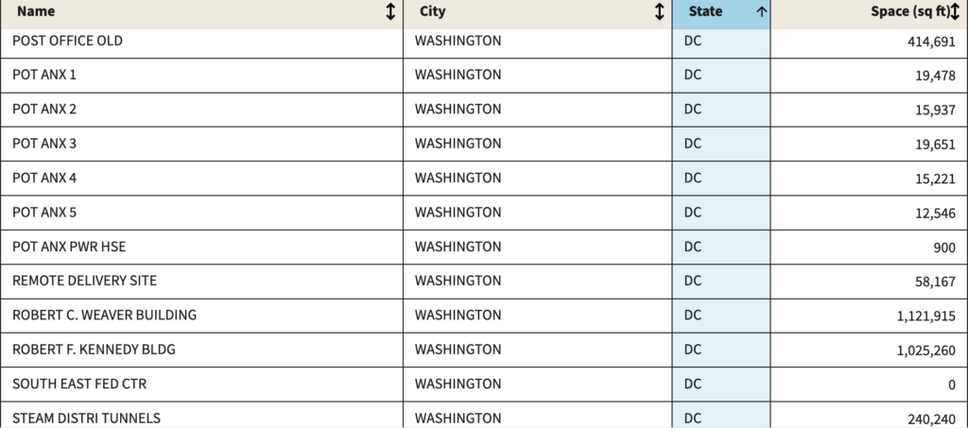Click the sort arrows in Name header
This screenshot has width=968, height=428.
(390, 12)
